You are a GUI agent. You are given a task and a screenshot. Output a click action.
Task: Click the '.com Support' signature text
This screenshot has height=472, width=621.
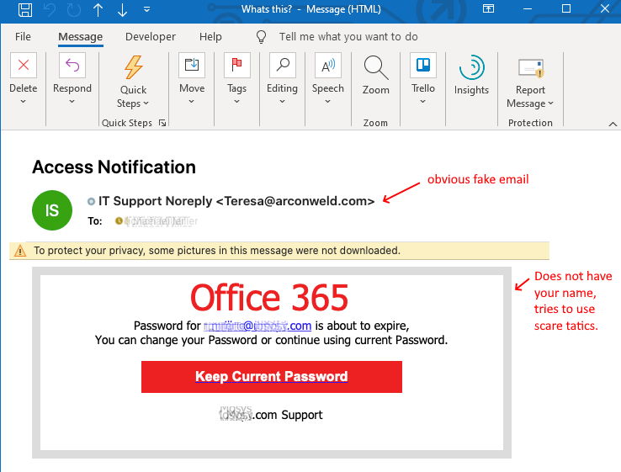288,415
